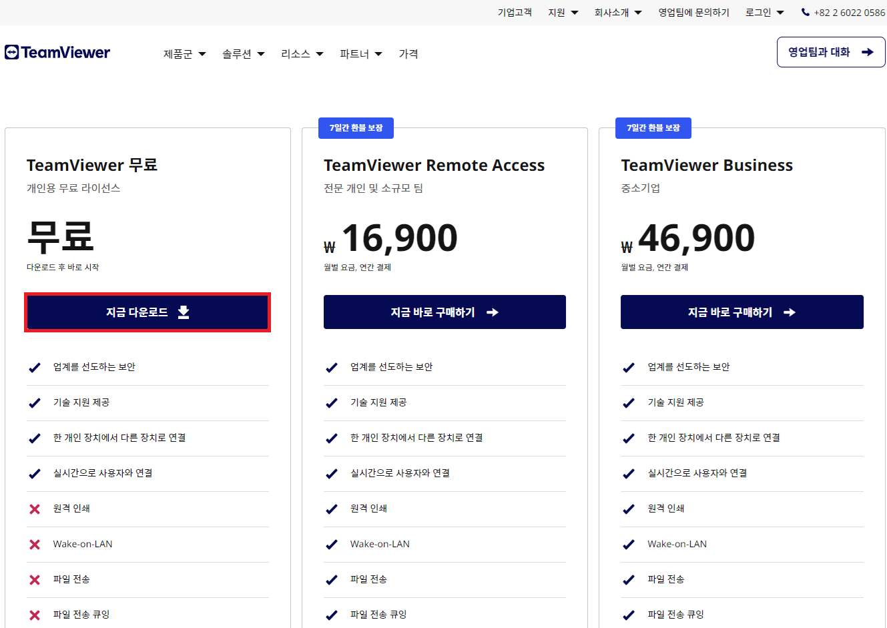Click 월별 요금, 연간 결제 under ₩46,900
Screen dimensions: 887x628
655,268
